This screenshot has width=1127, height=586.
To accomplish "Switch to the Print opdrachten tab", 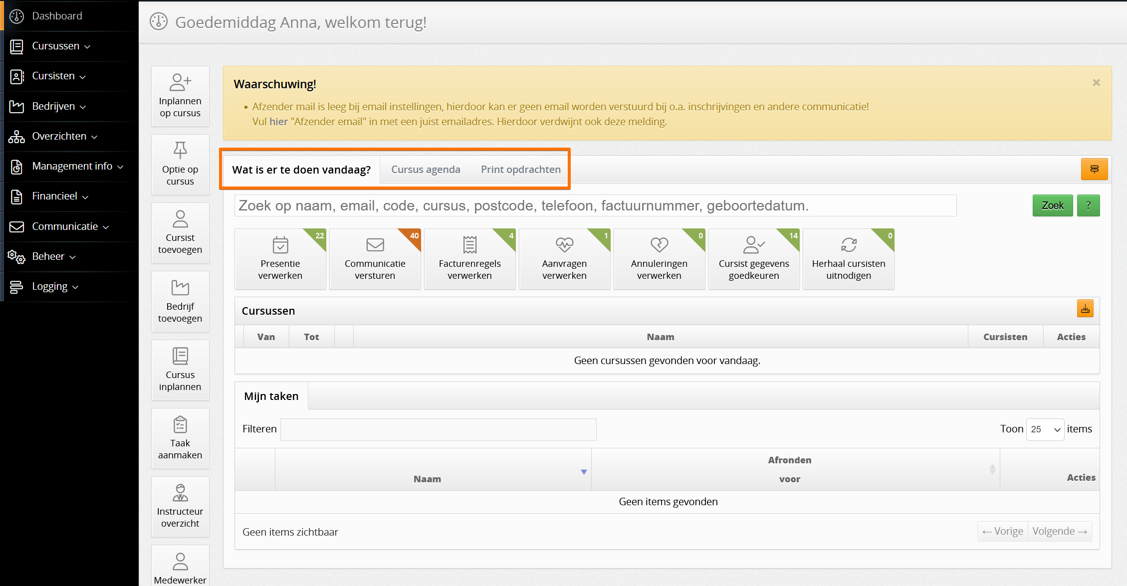I will 520,170.
